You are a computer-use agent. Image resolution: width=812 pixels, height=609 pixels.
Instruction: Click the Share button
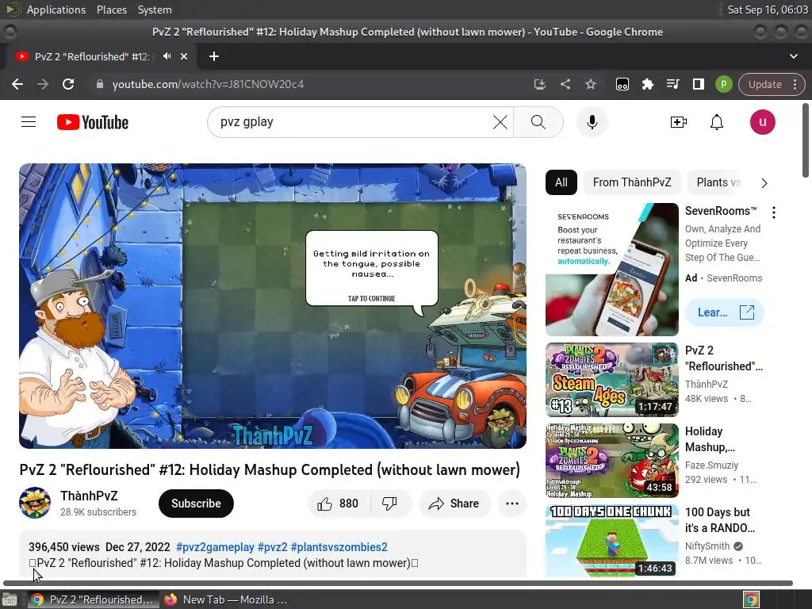coord(454,504)
